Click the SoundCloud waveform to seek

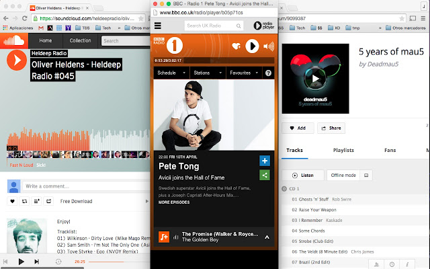(x=78, y=140)
